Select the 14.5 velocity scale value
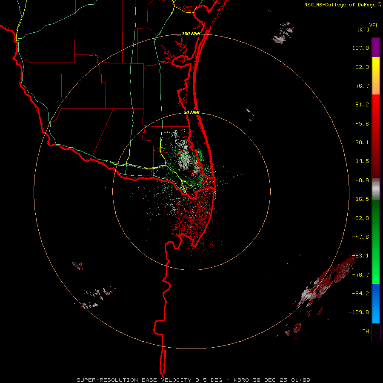This screenshot has height=383, width=383. 362,161
